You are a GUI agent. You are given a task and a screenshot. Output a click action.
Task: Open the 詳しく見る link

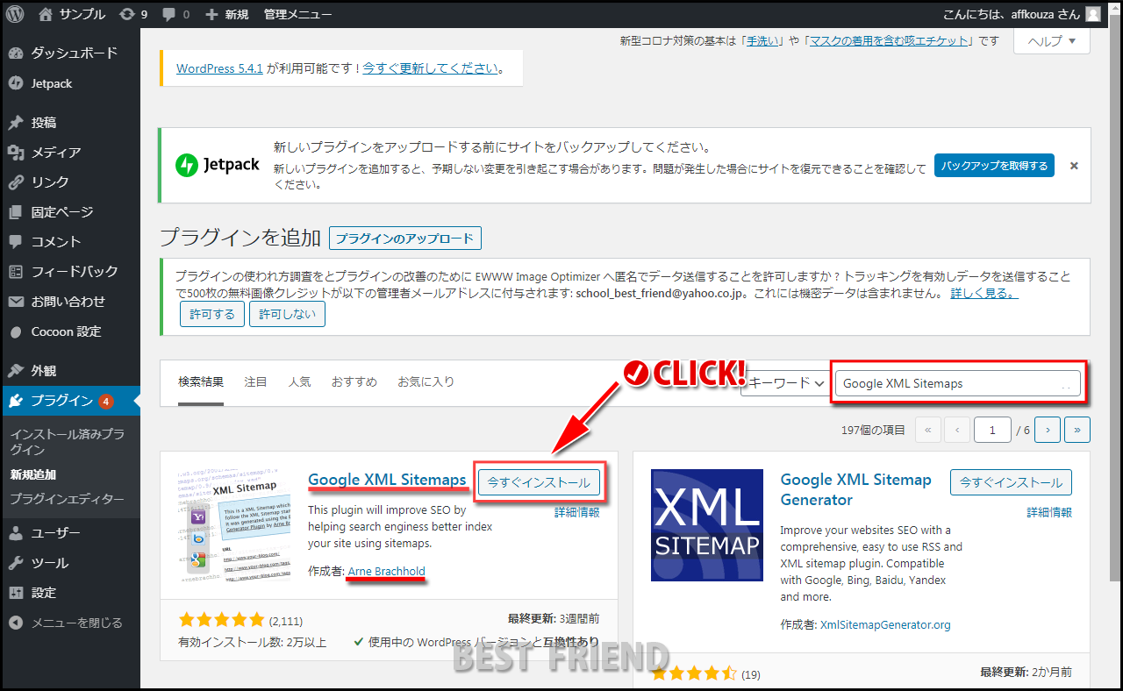pyautogui.click(x=984, y=293)
